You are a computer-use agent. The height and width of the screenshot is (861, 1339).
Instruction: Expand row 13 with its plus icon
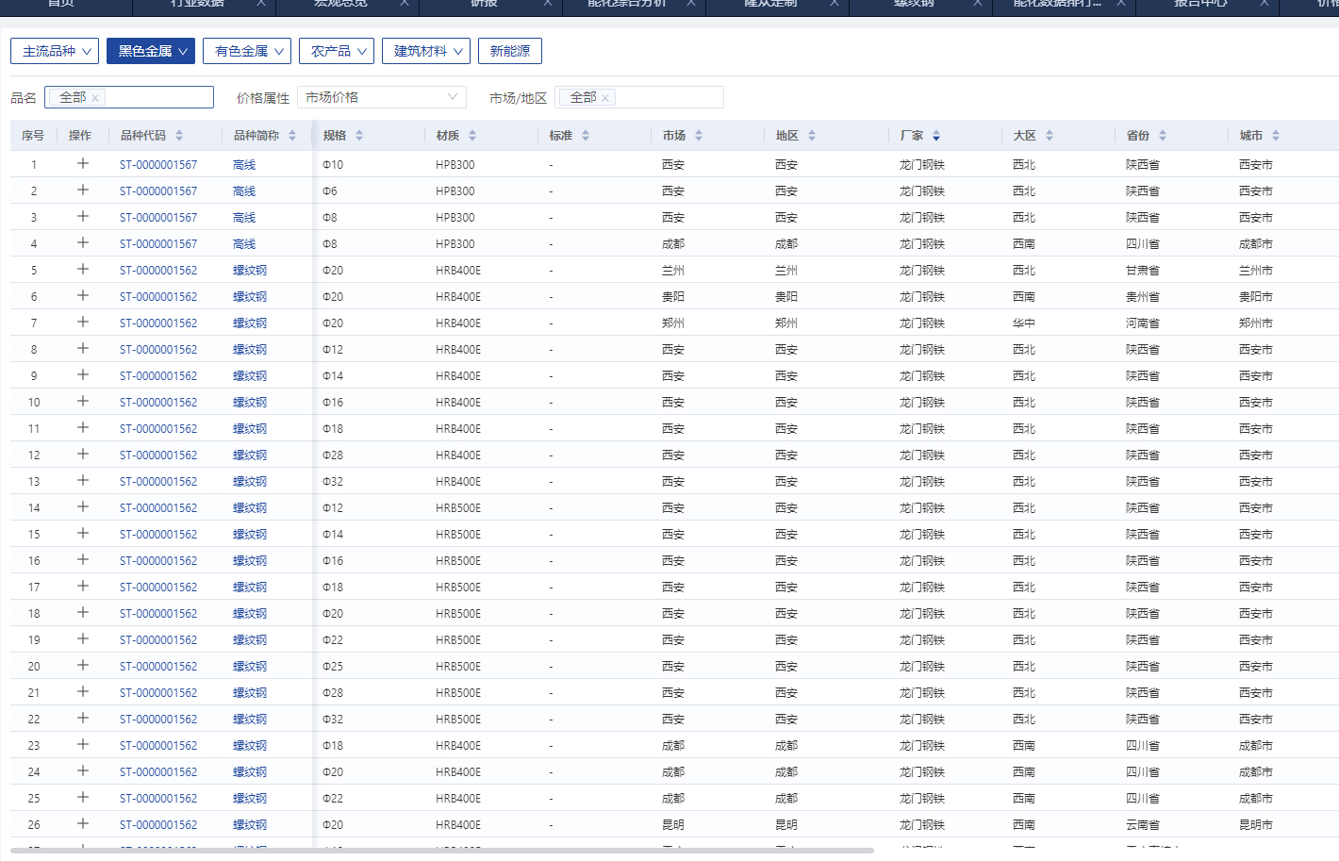pyautogui.click(x=83, y=481)
